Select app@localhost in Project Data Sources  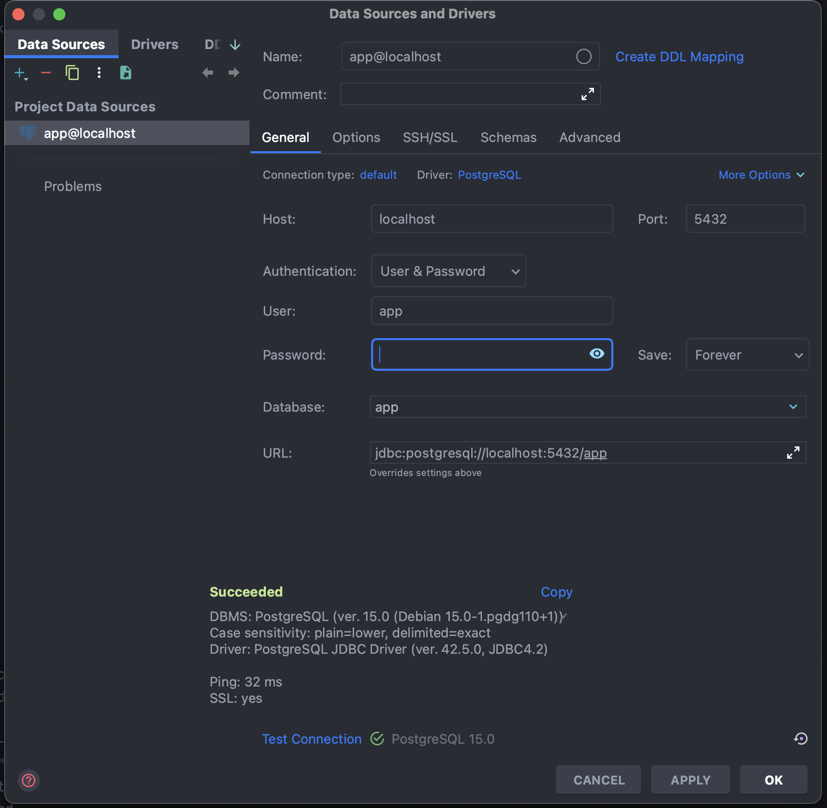tap(127, 133)
